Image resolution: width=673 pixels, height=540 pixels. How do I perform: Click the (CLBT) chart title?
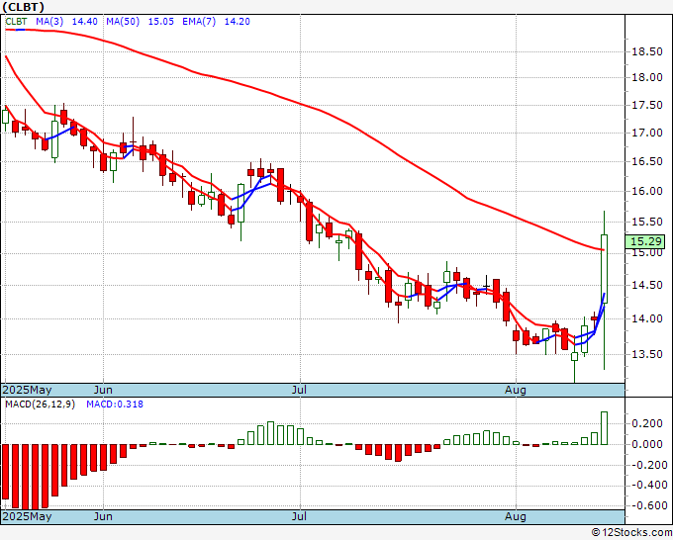(x=24, y=7)
